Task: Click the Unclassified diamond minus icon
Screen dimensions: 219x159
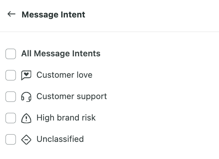Action: pyautogui.click(x=26, y=139)
